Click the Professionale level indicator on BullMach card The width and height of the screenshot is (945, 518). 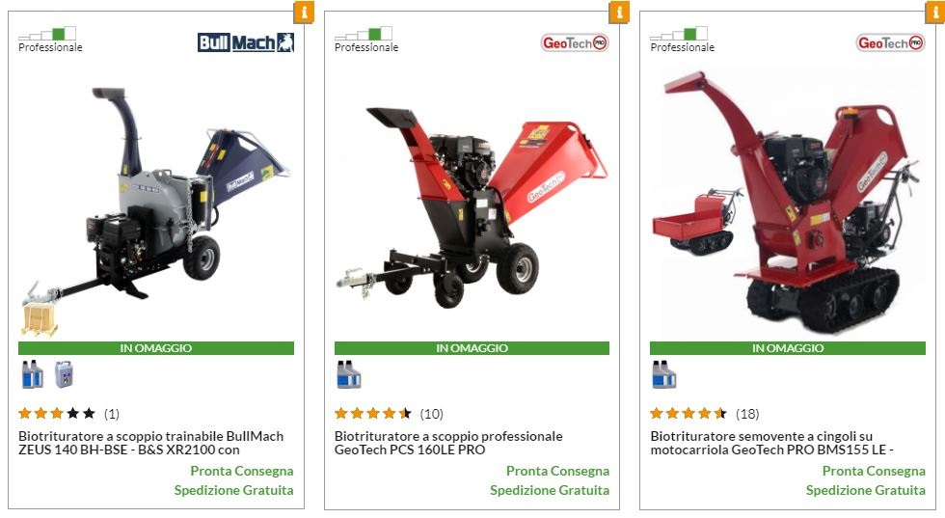click(50, 40)
